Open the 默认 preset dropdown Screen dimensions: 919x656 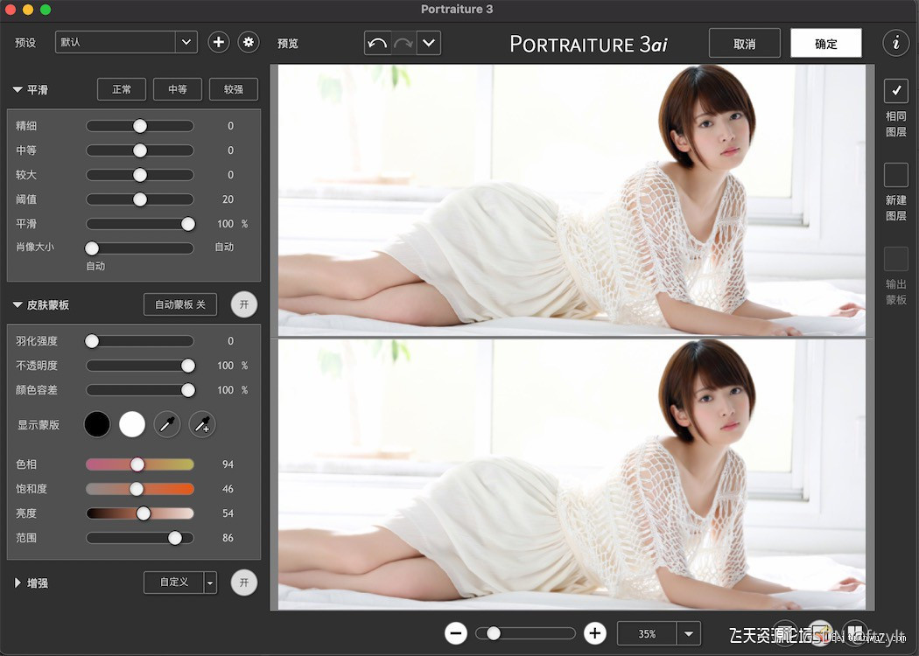[x=126, y=42]
